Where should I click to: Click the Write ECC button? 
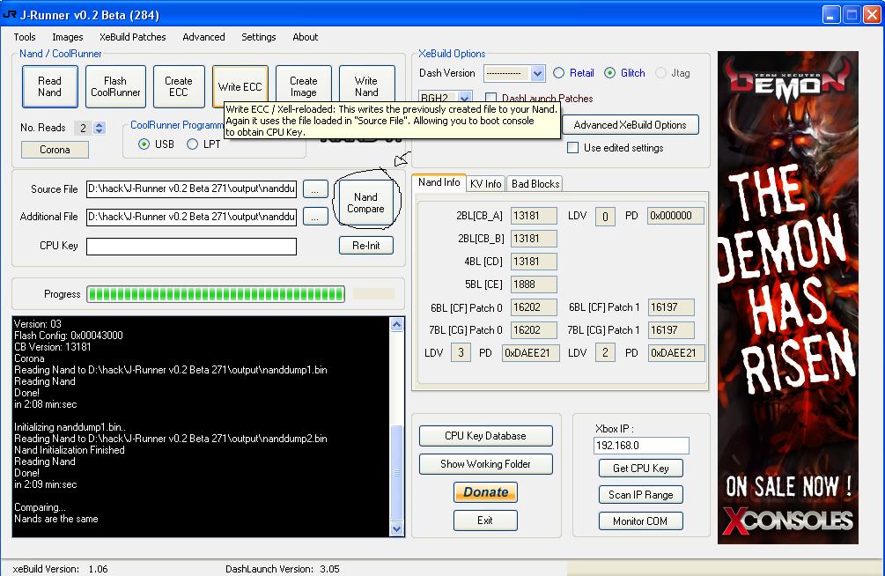pos(240,86)
